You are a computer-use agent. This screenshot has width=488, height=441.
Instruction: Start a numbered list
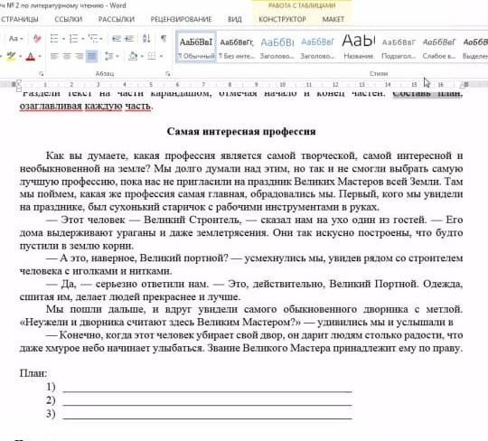(x=73, y=39)
